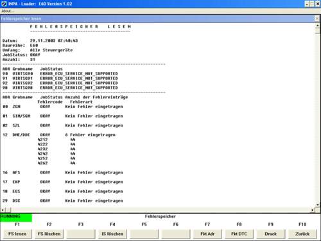Click the Fkt Adr button
This screenshot has height=241, width=321.
(x=207, y=234)
